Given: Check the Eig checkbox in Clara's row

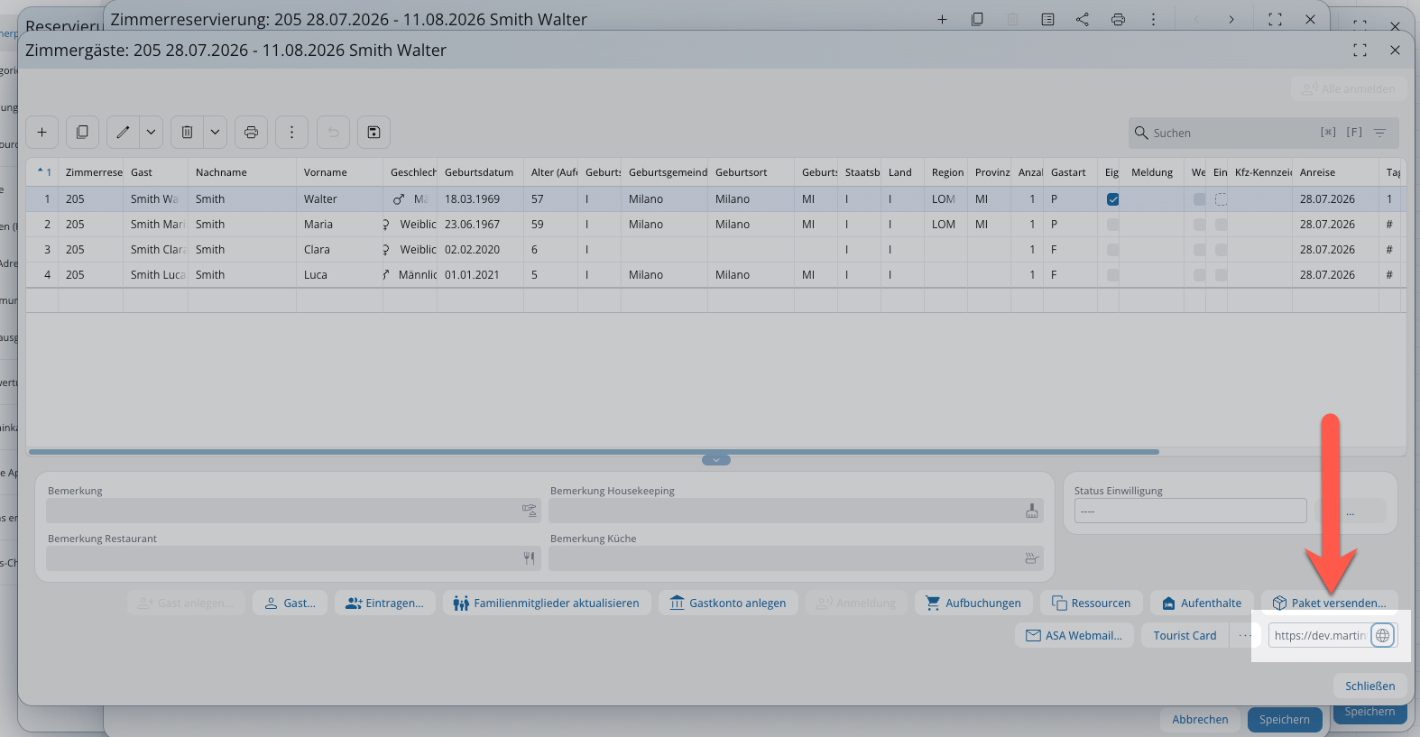Looking at the screenshot, I should (1112, 250).
